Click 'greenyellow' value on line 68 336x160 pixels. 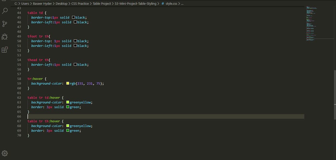click(x=80, y=126)
